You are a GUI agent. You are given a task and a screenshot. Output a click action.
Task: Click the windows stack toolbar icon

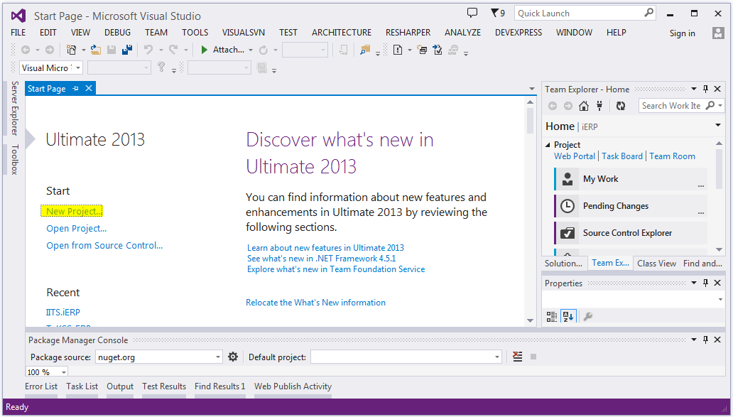click(422, 50)
